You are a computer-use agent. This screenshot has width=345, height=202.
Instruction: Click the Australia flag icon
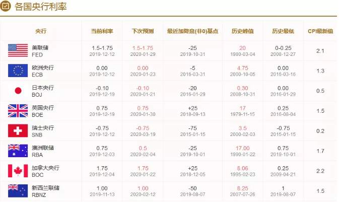[18, 151]
